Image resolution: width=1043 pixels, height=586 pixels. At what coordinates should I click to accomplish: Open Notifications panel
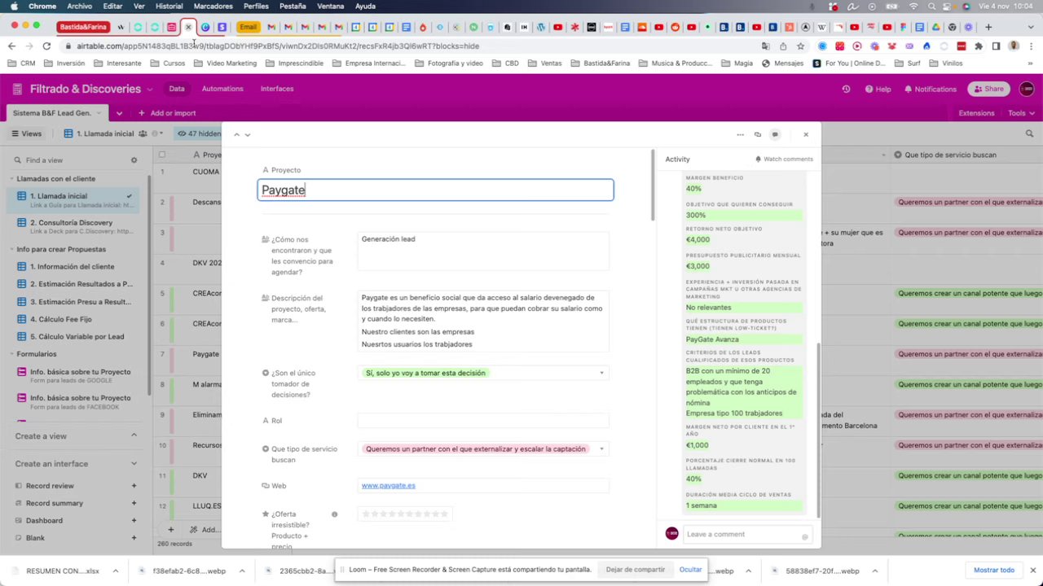[929, 89]
